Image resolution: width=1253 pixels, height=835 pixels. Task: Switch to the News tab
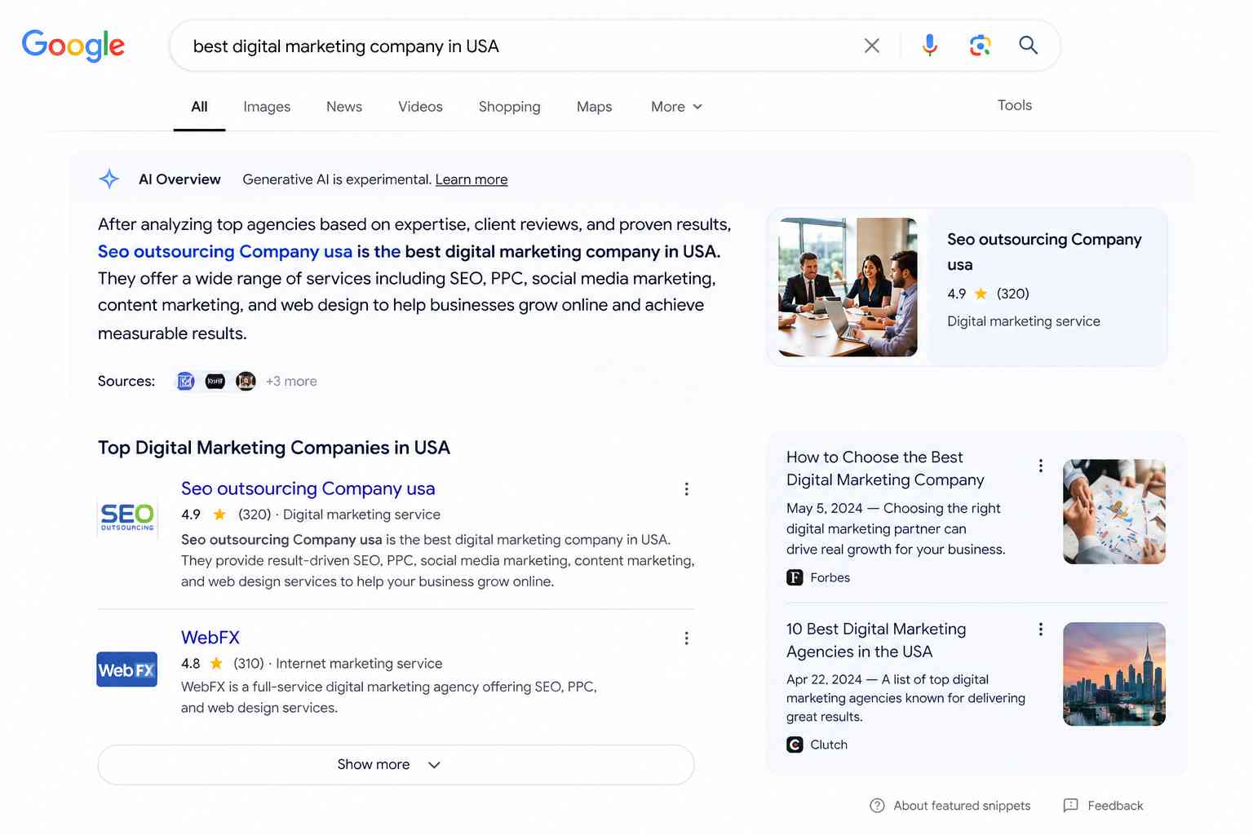343,106
